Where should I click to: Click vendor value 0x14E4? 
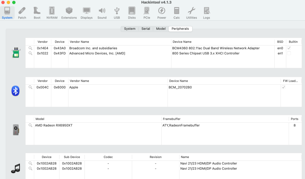[43, 48]
